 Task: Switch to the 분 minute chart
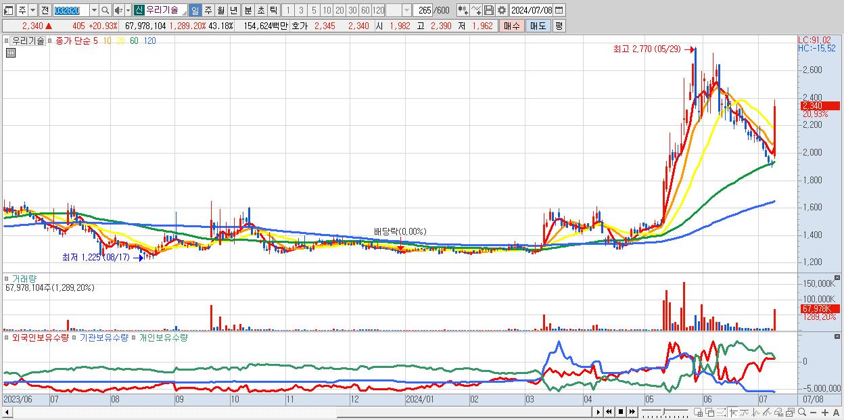[248, 10]
